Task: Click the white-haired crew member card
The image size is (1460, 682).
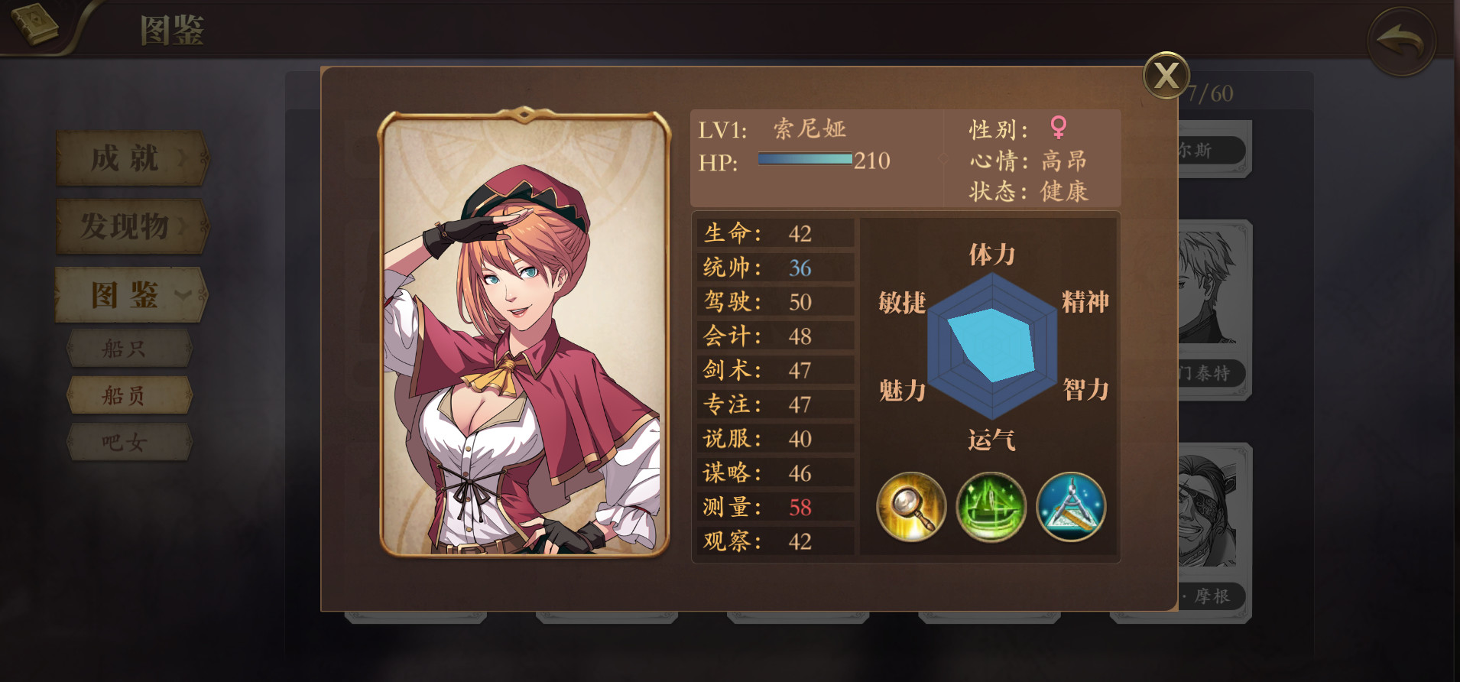Action: click(1215, 310)
